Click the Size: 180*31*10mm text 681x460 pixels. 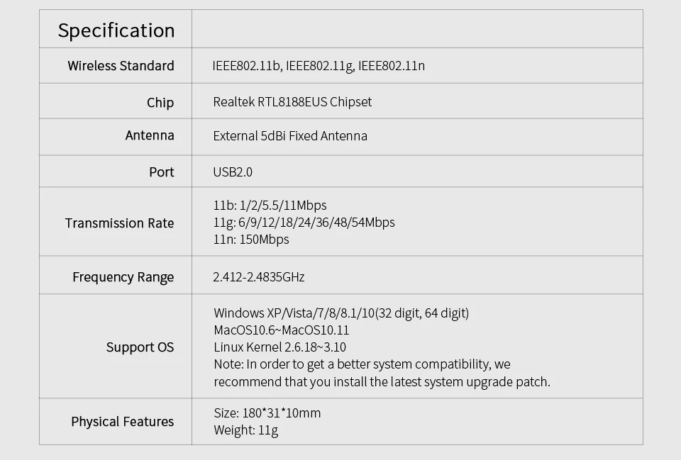coord(267,413)
